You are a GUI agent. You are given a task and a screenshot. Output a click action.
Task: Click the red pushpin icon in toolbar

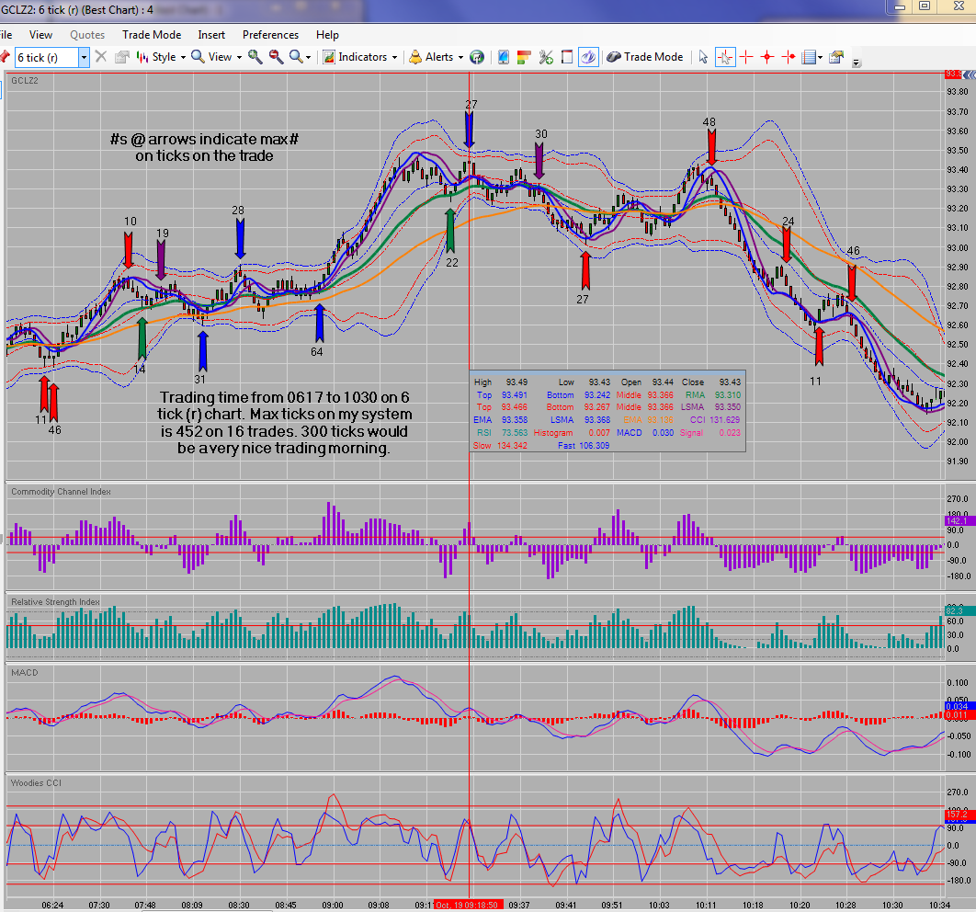click(5, 57)
